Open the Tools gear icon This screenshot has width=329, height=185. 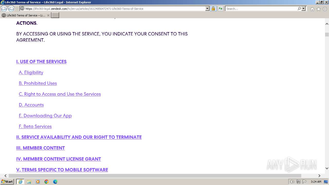pyautogui.click(x=325, y=9)
